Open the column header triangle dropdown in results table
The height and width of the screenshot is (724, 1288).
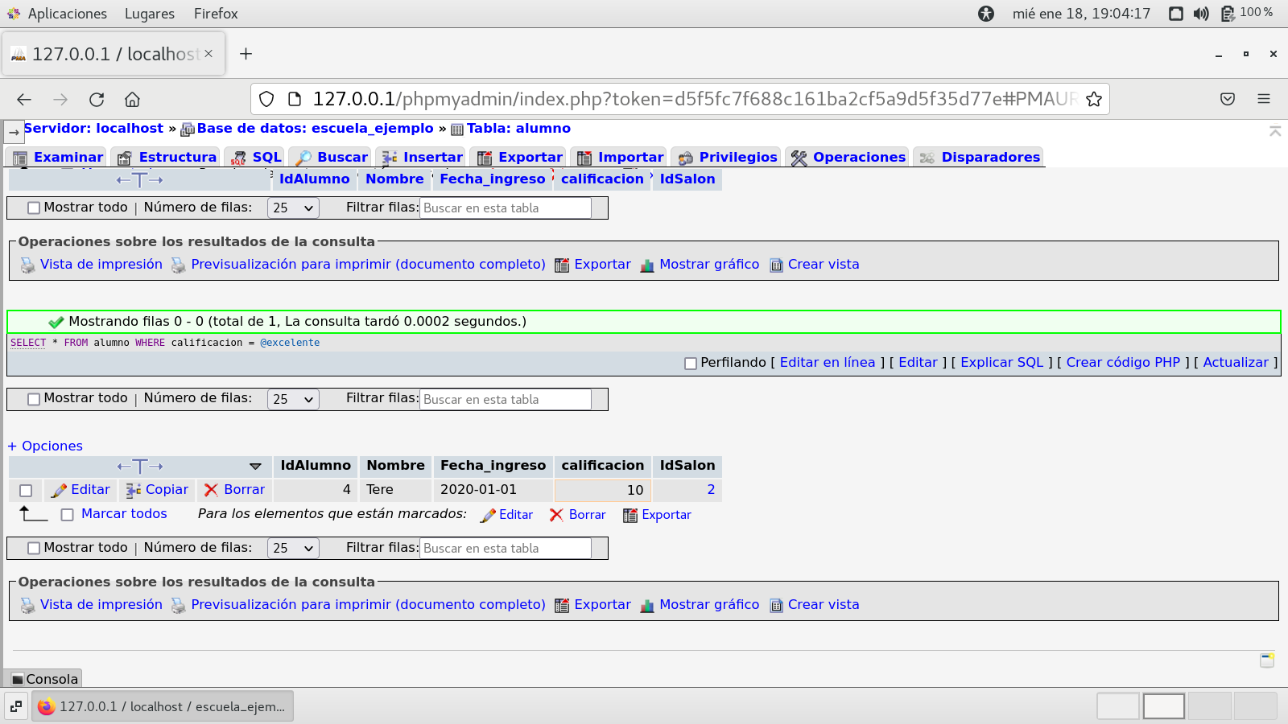[x=255, y=467]
